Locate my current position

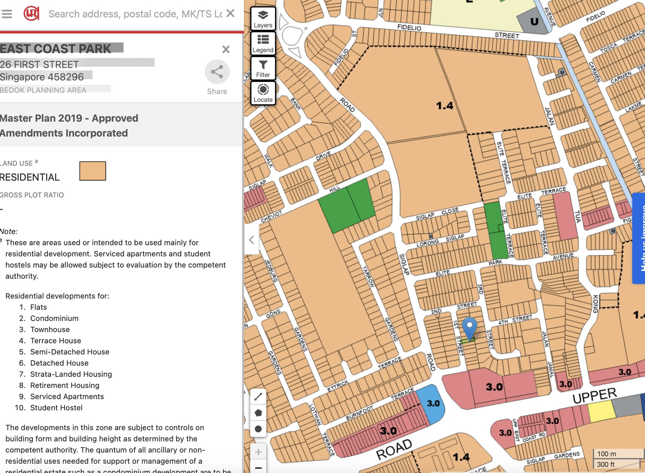263,93
